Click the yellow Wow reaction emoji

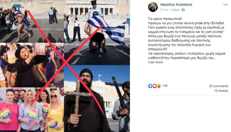pyautogui.click(x=159, y=86)
